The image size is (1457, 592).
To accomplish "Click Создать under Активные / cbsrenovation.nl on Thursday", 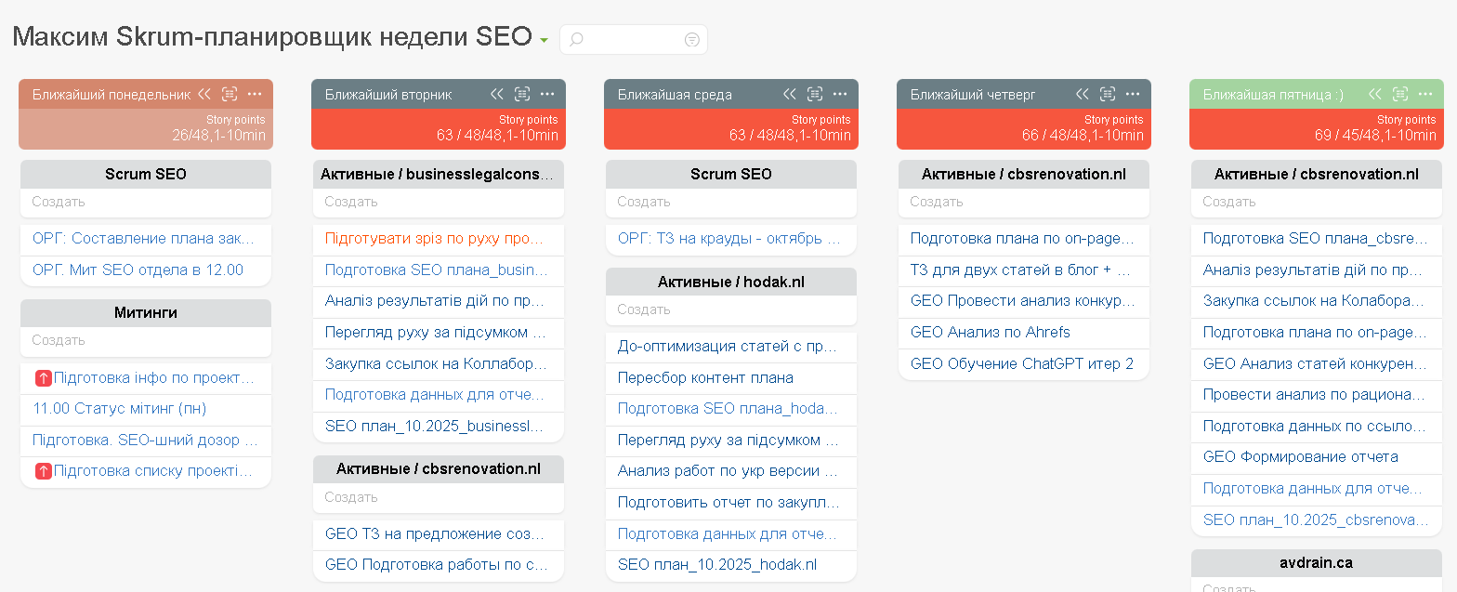I will (937, 202).
